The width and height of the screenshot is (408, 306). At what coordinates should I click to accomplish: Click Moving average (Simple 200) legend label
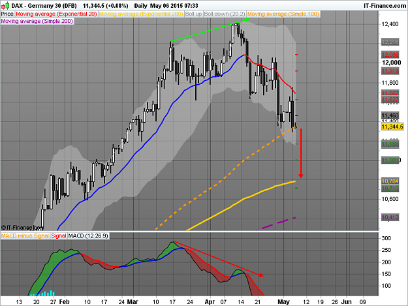click(x=37, y=21)
